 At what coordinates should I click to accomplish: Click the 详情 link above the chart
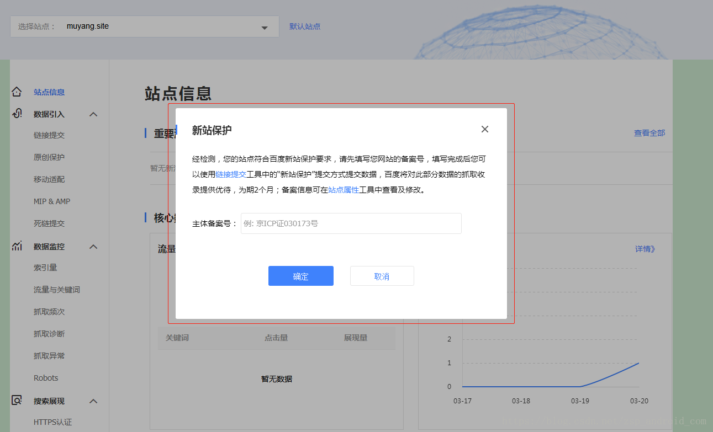[x=645, y=249]
